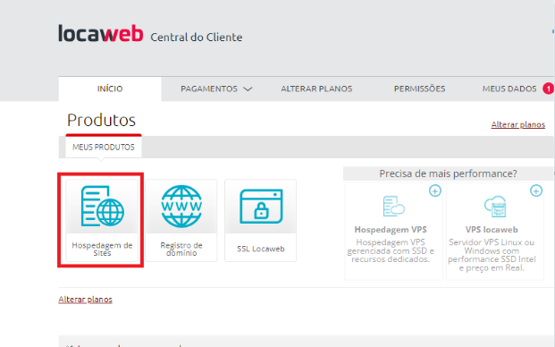Screen dimensions: 555x347
Task: Go to the Início tab
Action: point(110,89)
